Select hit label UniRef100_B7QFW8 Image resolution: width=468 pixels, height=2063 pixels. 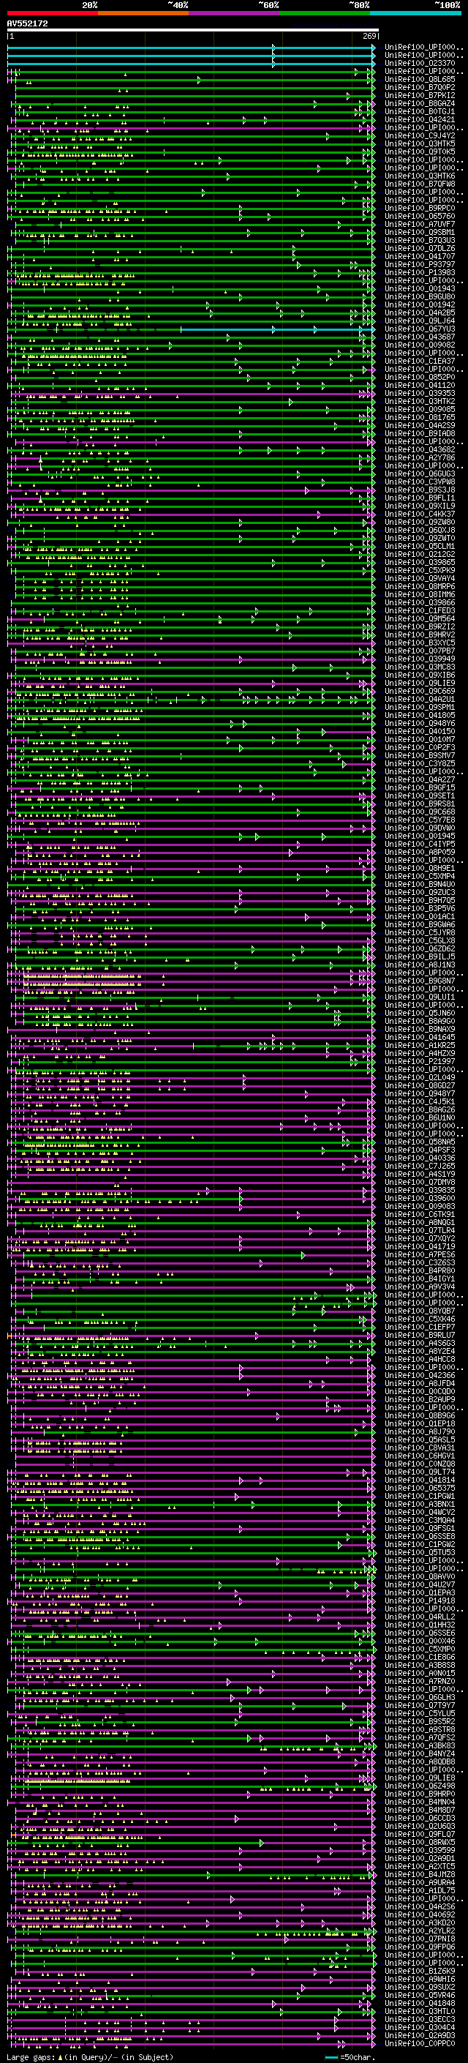click(x=420, y=184)
